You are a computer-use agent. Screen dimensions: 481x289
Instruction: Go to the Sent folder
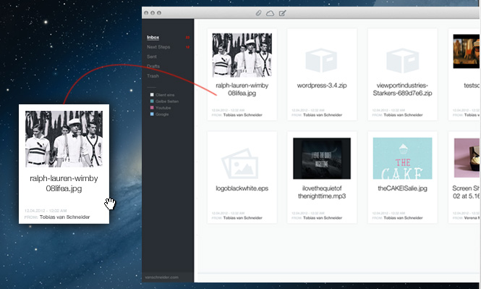click(152, 56)
